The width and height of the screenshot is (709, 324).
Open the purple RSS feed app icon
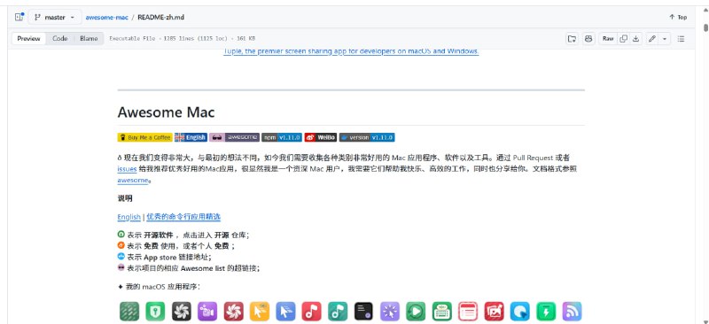pyautogui.click(x=572, y=312)
